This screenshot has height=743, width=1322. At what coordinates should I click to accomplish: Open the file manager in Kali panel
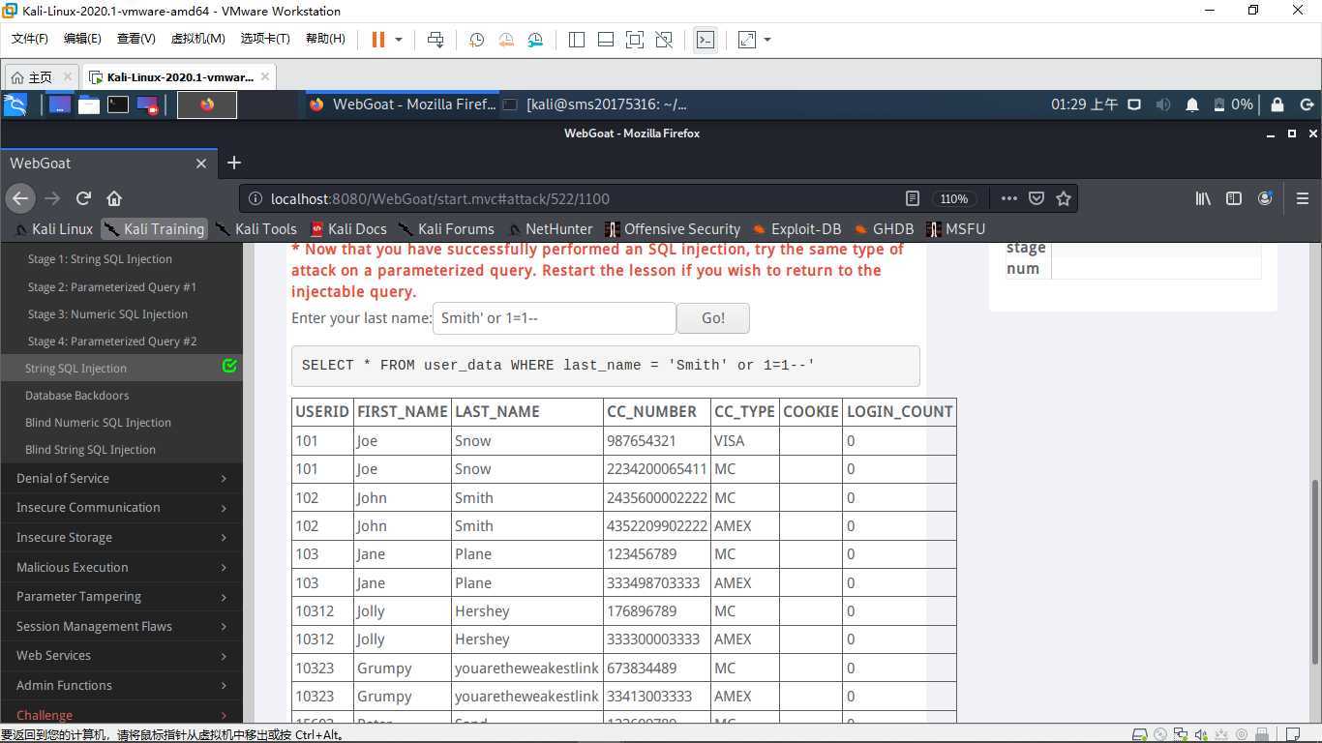pyautogui.click(x=89, y=104)
